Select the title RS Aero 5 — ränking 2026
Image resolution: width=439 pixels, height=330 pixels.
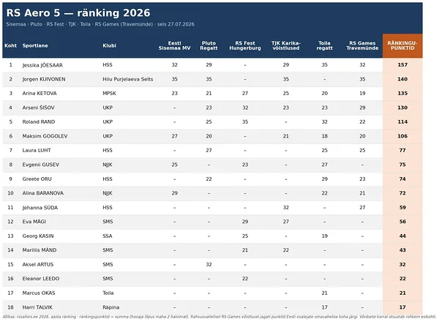click(x=78, y=13)
